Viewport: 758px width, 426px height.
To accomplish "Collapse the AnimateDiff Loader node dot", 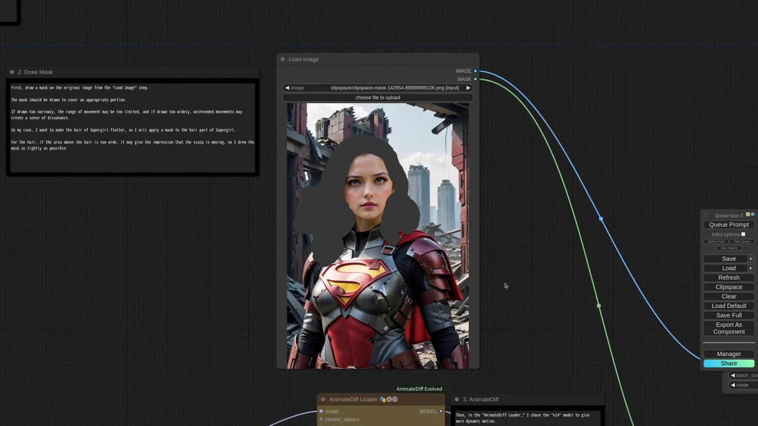I will coord(323,399).
